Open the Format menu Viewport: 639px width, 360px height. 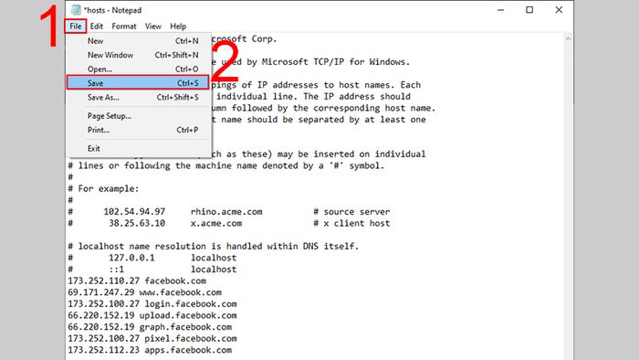(124, 26)
